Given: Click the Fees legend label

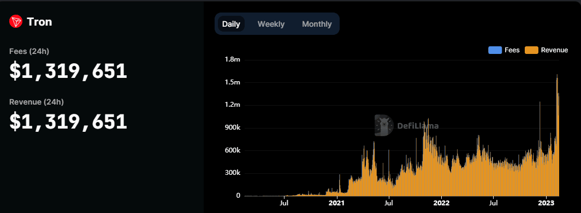Looking at the screenshot, I should coord(512,50).
